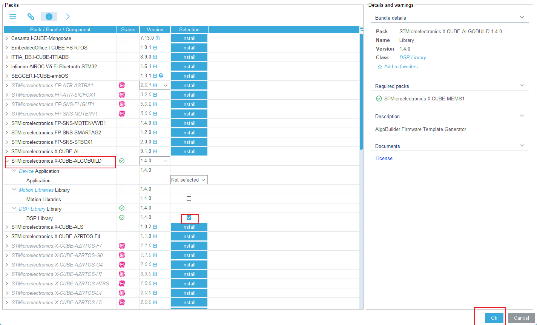Expand the Cesanta.I-CUBE-Mongoose pack
Viewport: 537px width, 325px height.
pos(7,38)
